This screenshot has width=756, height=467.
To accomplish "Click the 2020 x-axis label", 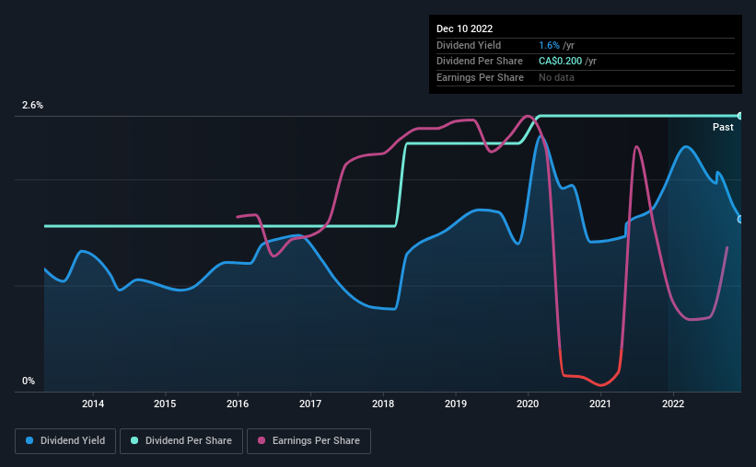I will click(528, 404).
